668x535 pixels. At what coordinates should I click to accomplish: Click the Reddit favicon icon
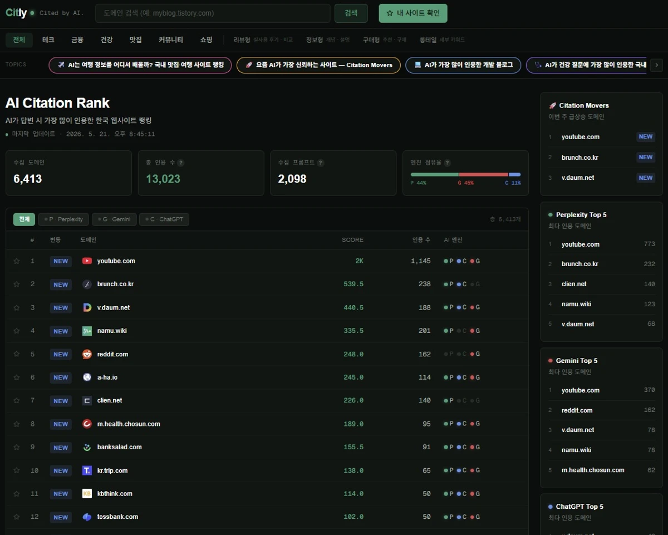87,354
